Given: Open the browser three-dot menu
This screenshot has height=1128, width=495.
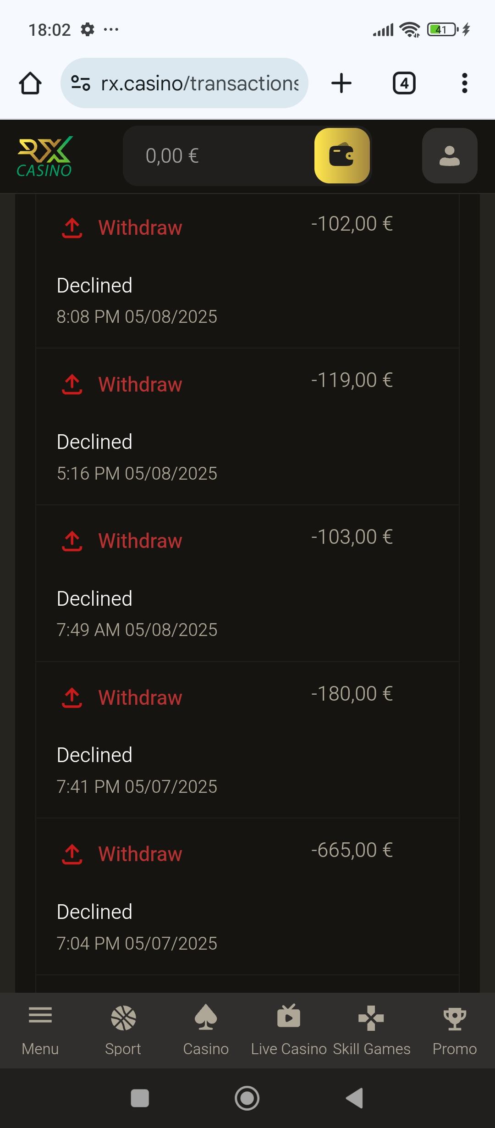Looking at the screenshot, I should click(464, 83).
